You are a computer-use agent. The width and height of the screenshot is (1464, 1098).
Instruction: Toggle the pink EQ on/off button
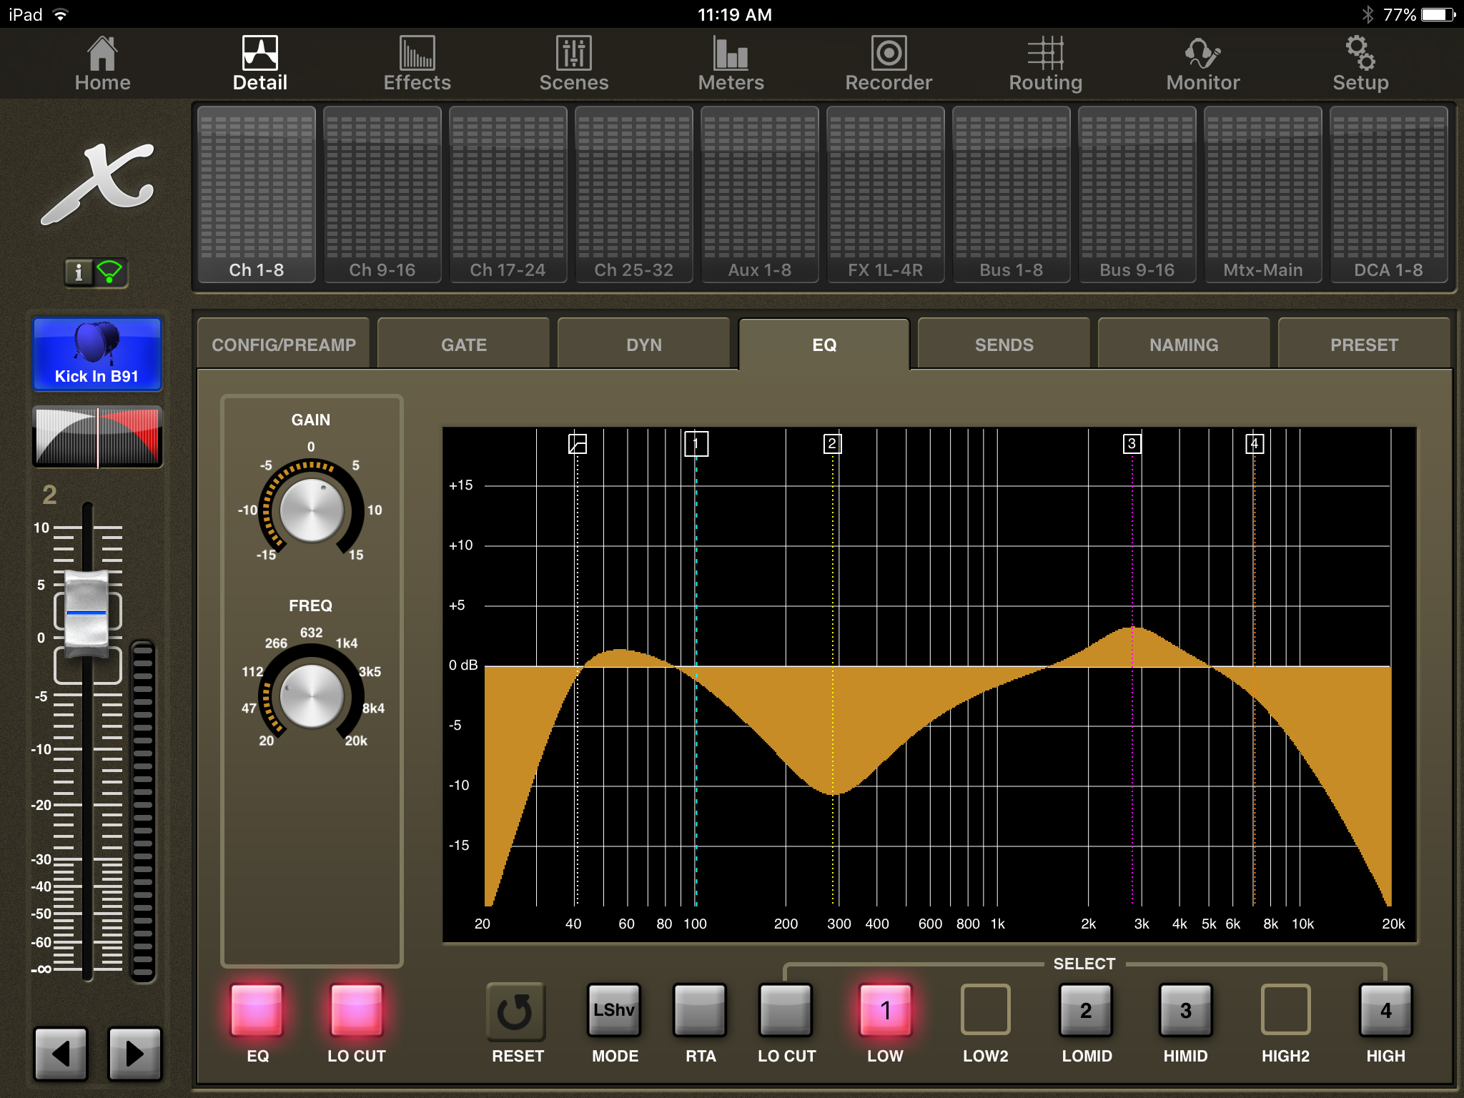tap(257, 1009)
